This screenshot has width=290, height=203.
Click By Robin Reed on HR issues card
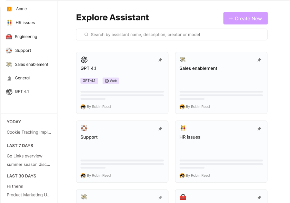198,175
